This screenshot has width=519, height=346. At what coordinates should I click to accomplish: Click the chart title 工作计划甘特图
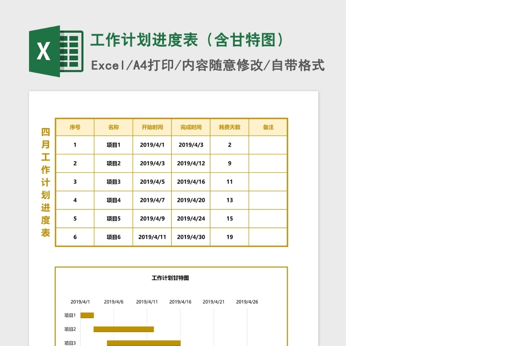point(170,278)
